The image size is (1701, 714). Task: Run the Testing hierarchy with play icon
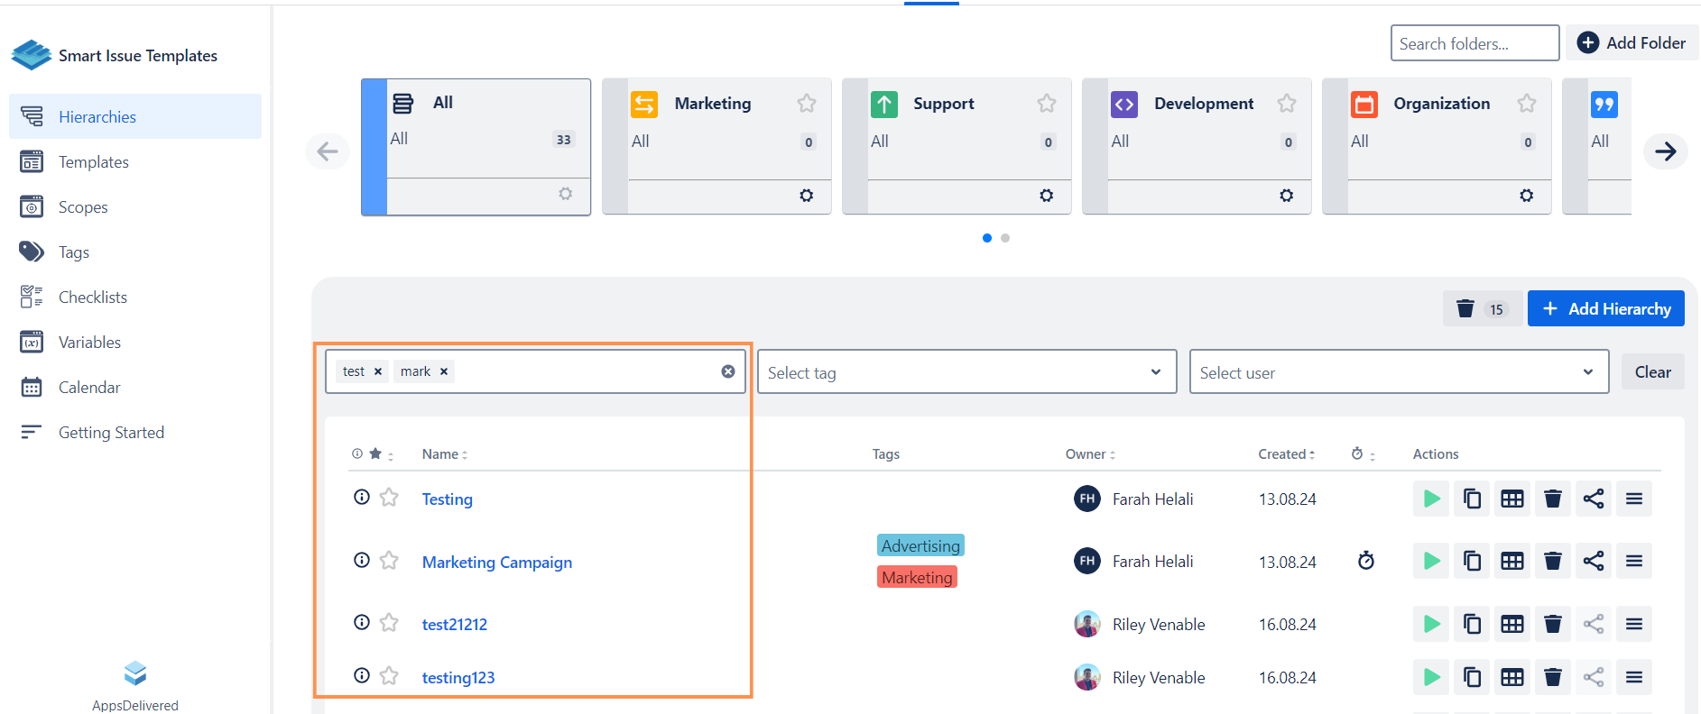click(1431, 499)
